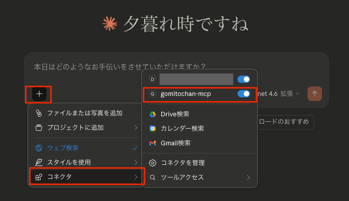Viewport: 349px width, 201px height.
Task: Click the paperclip icon for adding files
Action: pos(39,113)
